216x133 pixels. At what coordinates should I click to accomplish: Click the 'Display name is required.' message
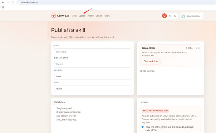pyautogui.click(x=69, y=112)
